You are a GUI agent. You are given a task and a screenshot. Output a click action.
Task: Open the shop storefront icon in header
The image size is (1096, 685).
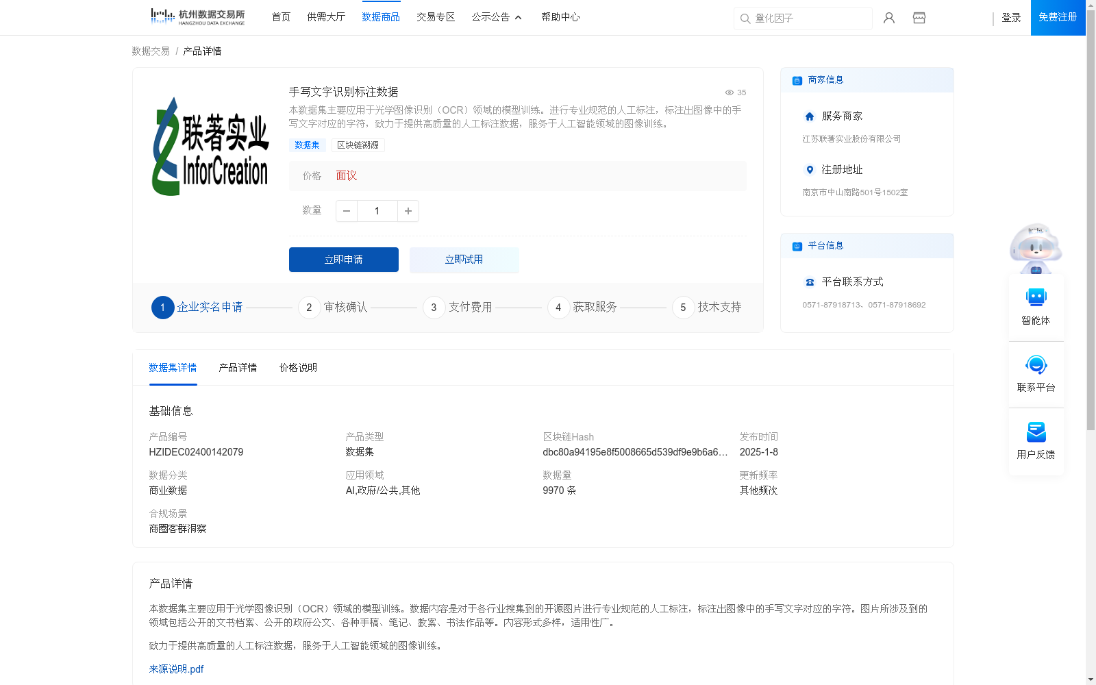pos(919,18)
